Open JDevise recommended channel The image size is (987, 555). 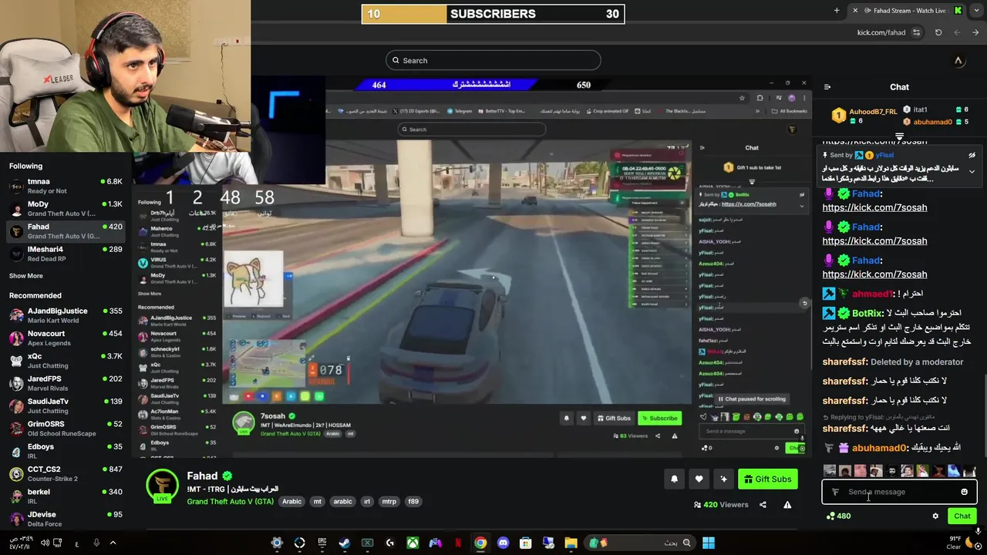pyautogui.click(x=66, y=518)
